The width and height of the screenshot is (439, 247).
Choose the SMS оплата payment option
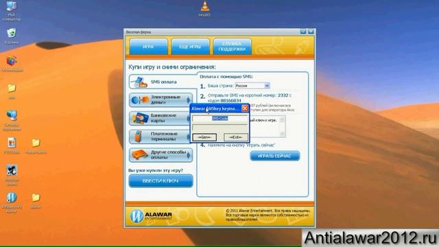(x=163, y=82)
